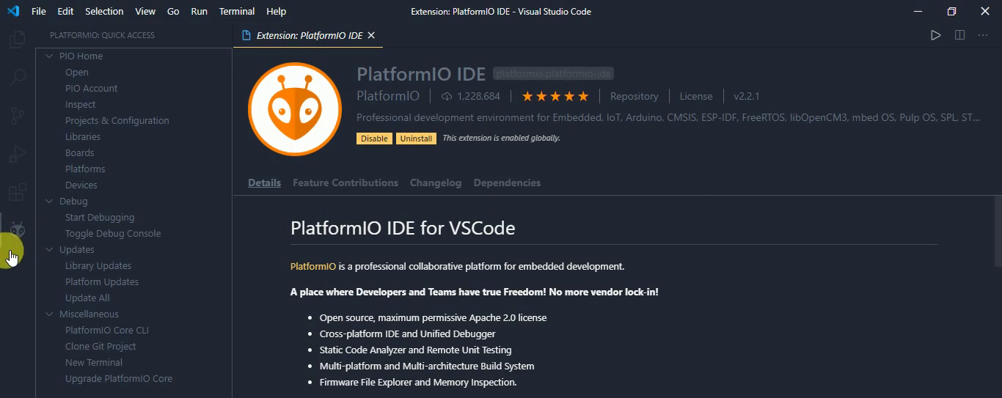1002x398 pixels.
Task: Click the VS Code logo in title bar
Action: click(12, 11)
